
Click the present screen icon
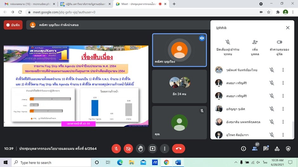(x=152, y=148)
